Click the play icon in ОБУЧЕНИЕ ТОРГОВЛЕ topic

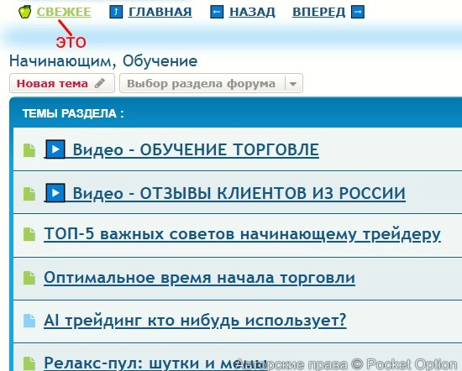tap(55, 149)
